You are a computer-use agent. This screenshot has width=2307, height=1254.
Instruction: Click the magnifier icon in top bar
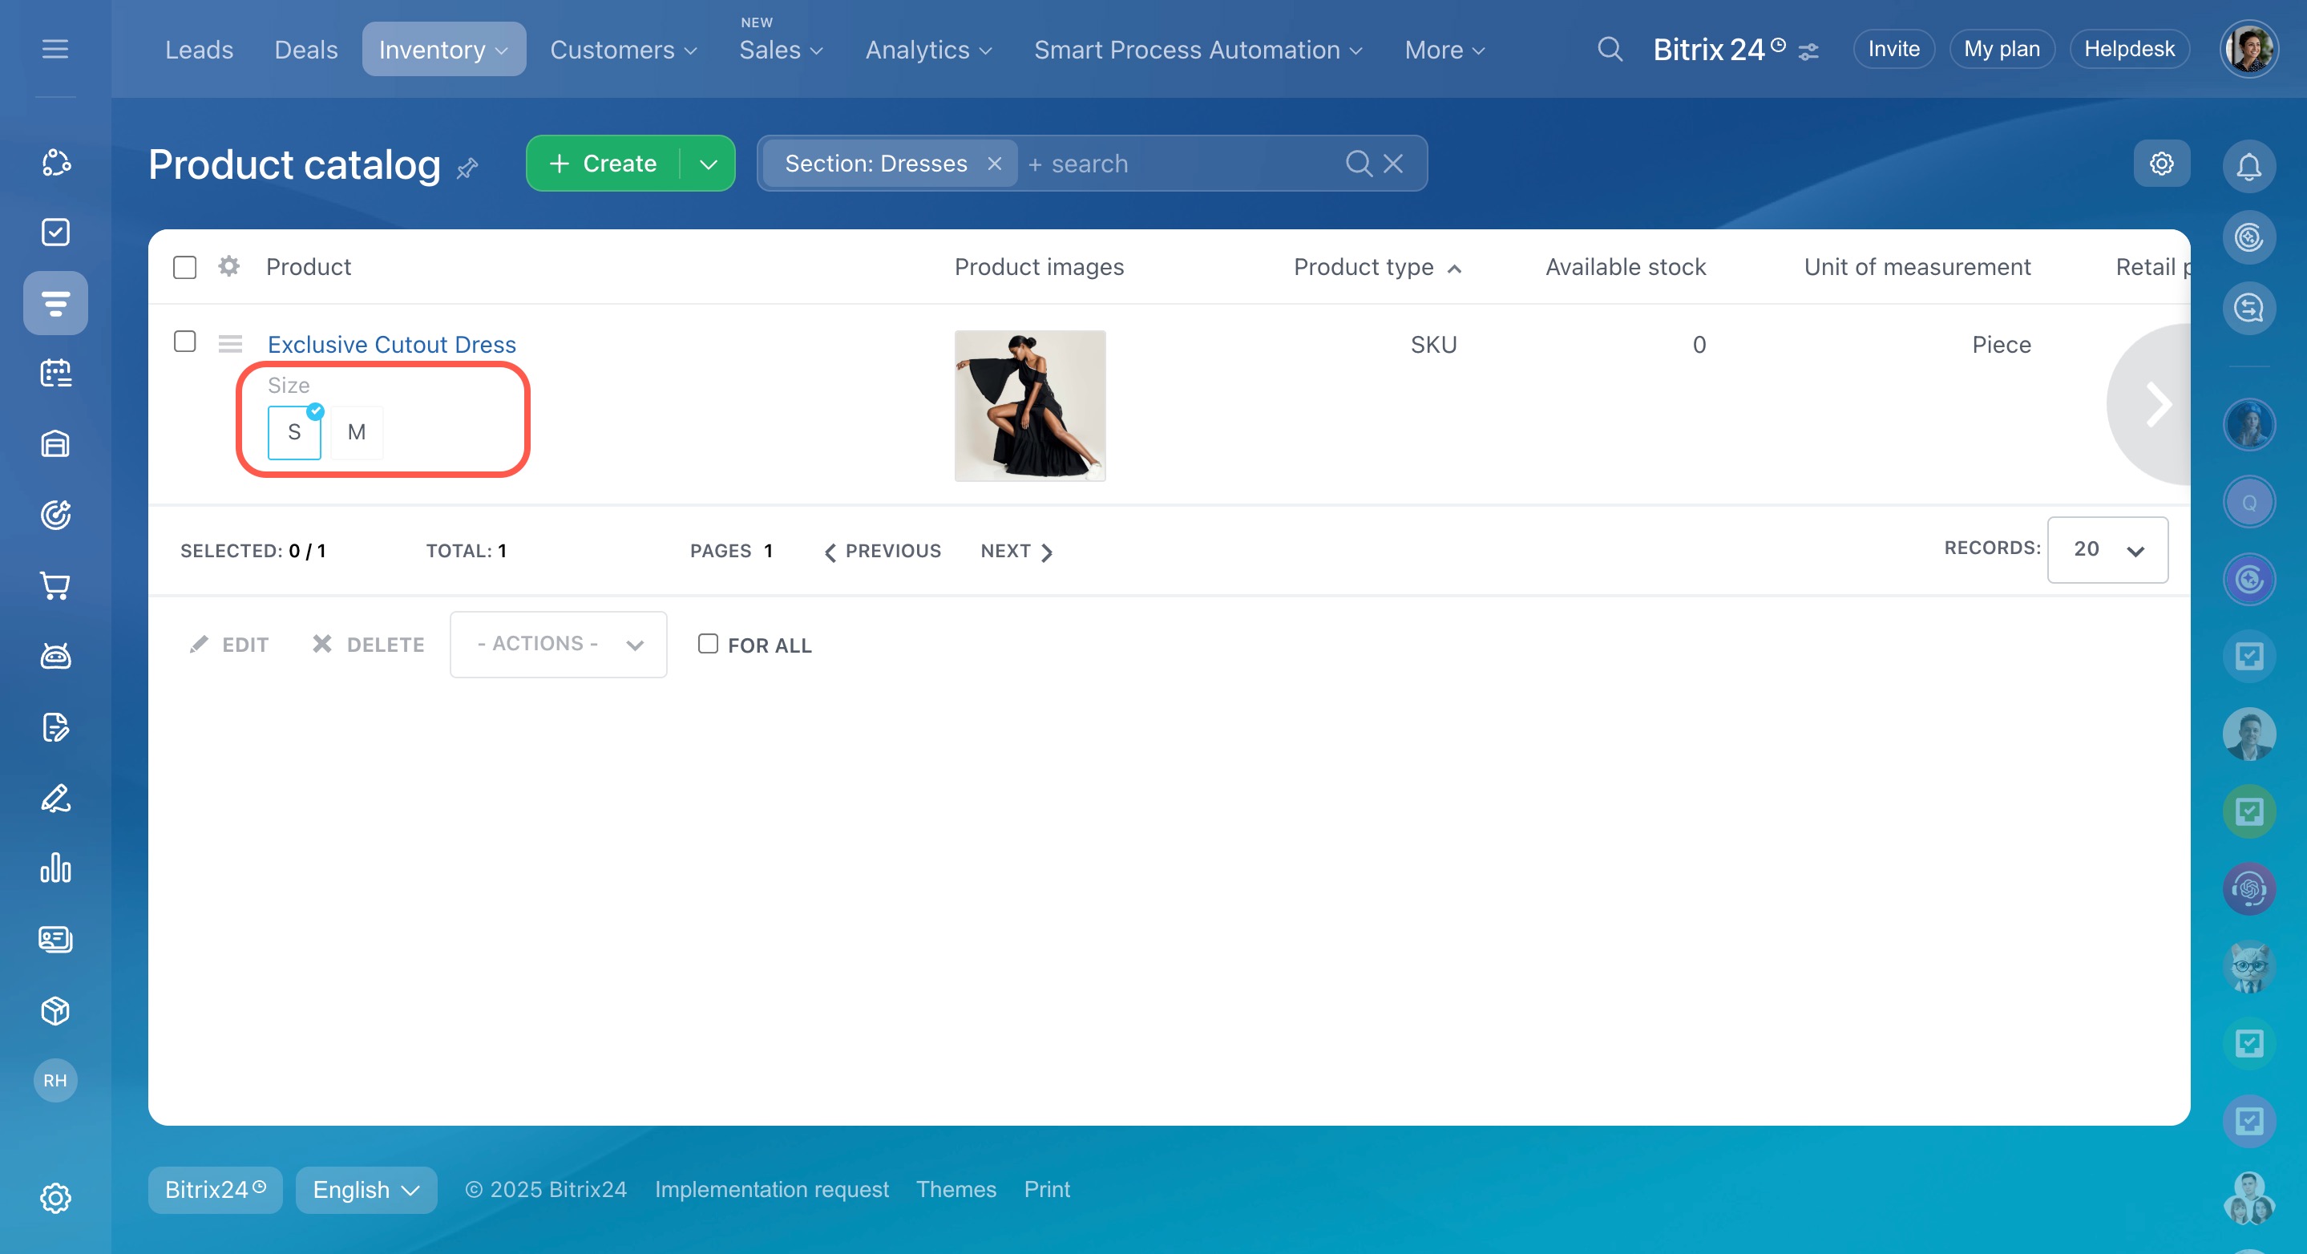tap(1610, 49)
